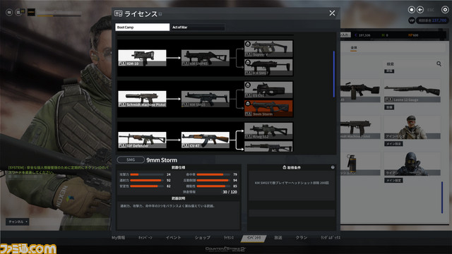Open クラン in the bottom menu
This screenshot has width=452, height=254.
302,238
